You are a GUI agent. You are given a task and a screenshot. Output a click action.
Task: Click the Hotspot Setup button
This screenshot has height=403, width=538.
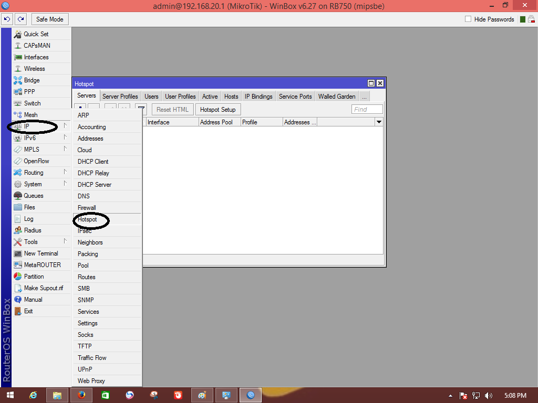(x=218, y=110)
